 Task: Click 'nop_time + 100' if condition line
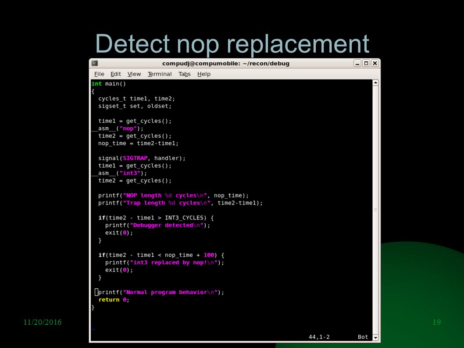click(x=161, y=255)
